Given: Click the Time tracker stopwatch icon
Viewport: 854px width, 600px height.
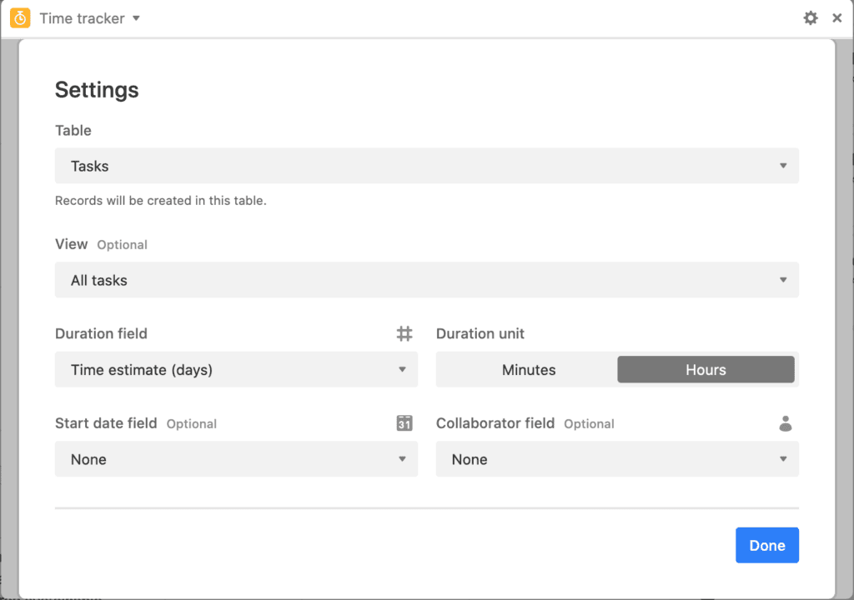Looking at the screenshot, I should [x=18, y=17].
